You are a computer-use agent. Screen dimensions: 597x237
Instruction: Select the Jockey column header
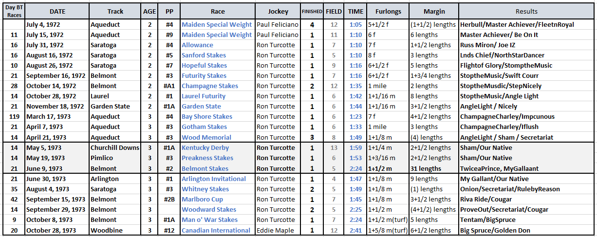[278, 11]
